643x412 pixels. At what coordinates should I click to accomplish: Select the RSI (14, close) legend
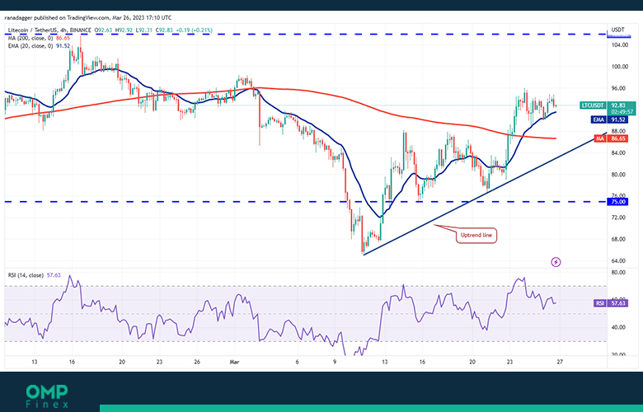pos(35,275)
